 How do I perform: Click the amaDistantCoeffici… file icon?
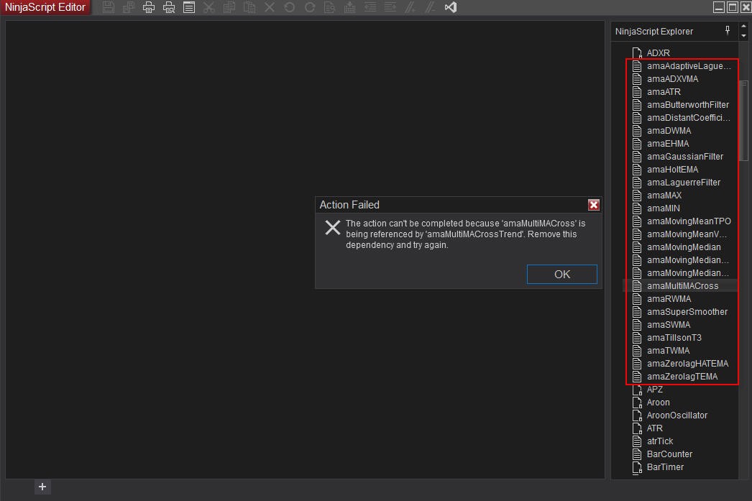coord(637,117)
